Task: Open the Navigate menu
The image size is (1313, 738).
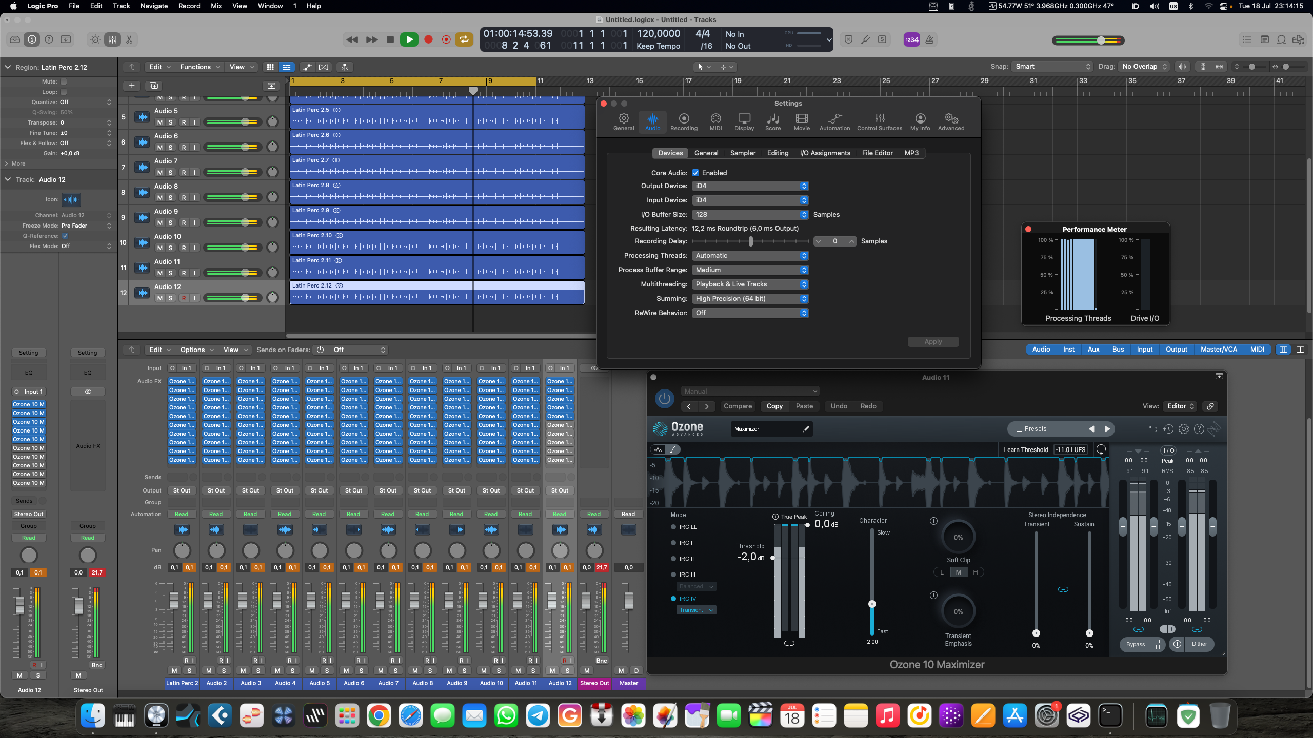Action: point(154,6)
